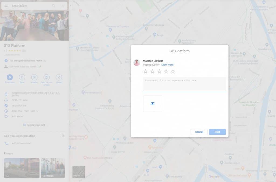Open the Learn more link
Viewport: 276px width, 182px height.
pyautogui.click(x=167, y=65)
